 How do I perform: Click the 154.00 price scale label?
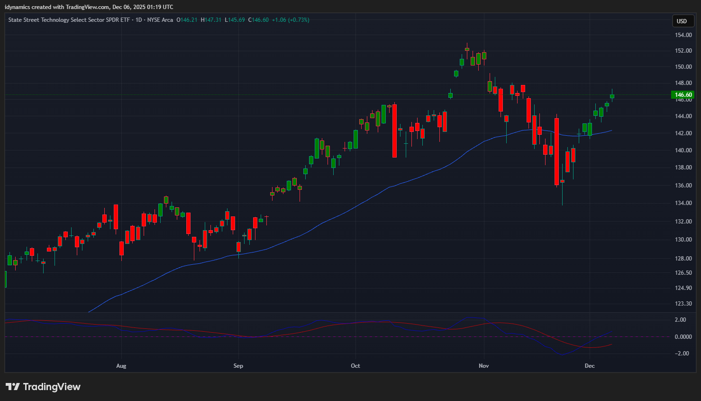[683, 35]
